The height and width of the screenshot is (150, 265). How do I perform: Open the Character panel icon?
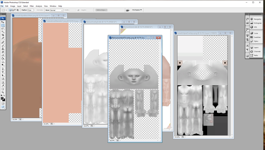click(x=247, y=46)
